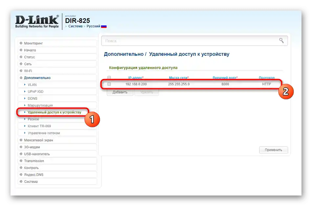This screenshot has width=312, height=206.
Task: Click the Применить button
Action: (x=273, y=150)
